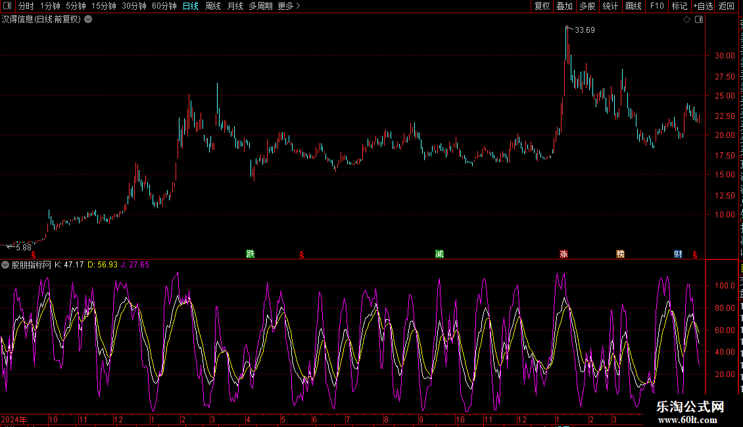Click the 2024年 date axis label

click(14, 419)
